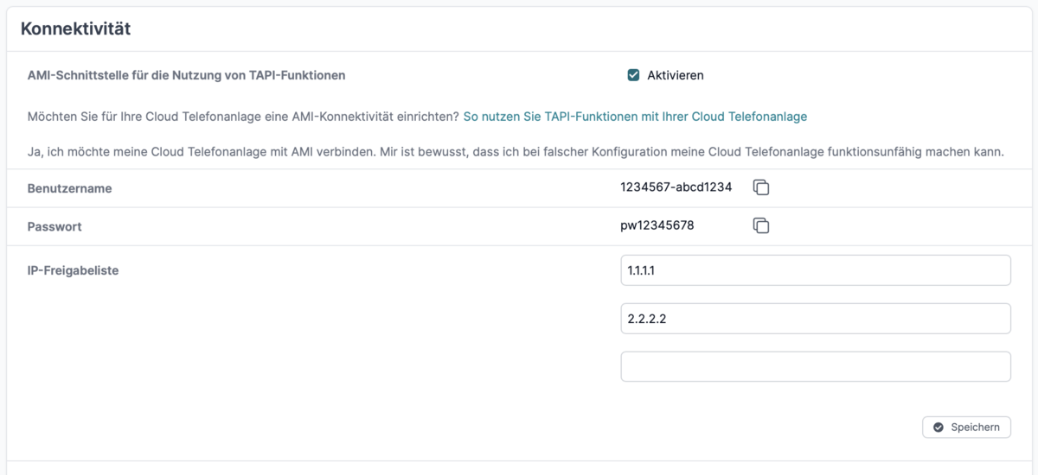Click the AMI confirmation warning paragraph starting with Ja
The height and width of the screenshot is (475, 1038).
click(516, 152)
